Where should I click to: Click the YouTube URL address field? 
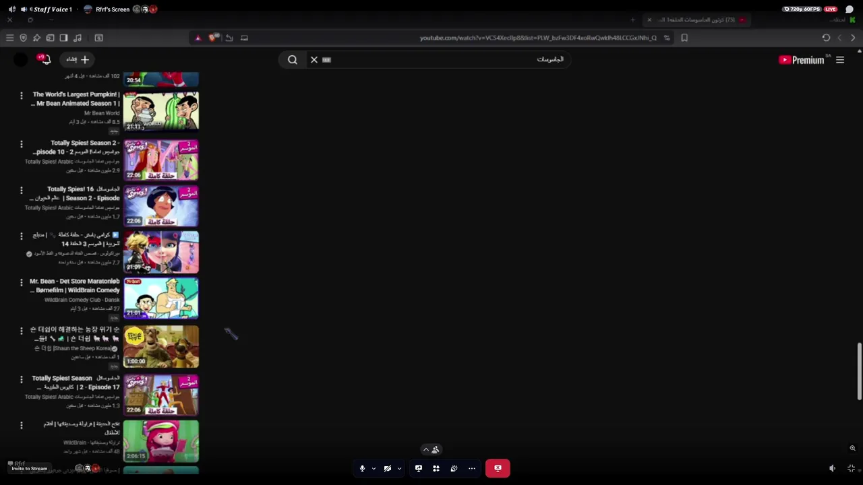point(538,38)
